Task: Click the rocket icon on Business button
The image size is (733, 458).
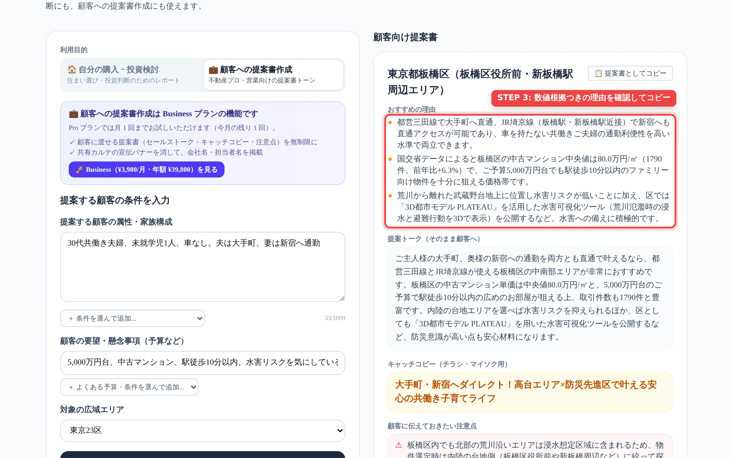Action: [x=80, y=169]
